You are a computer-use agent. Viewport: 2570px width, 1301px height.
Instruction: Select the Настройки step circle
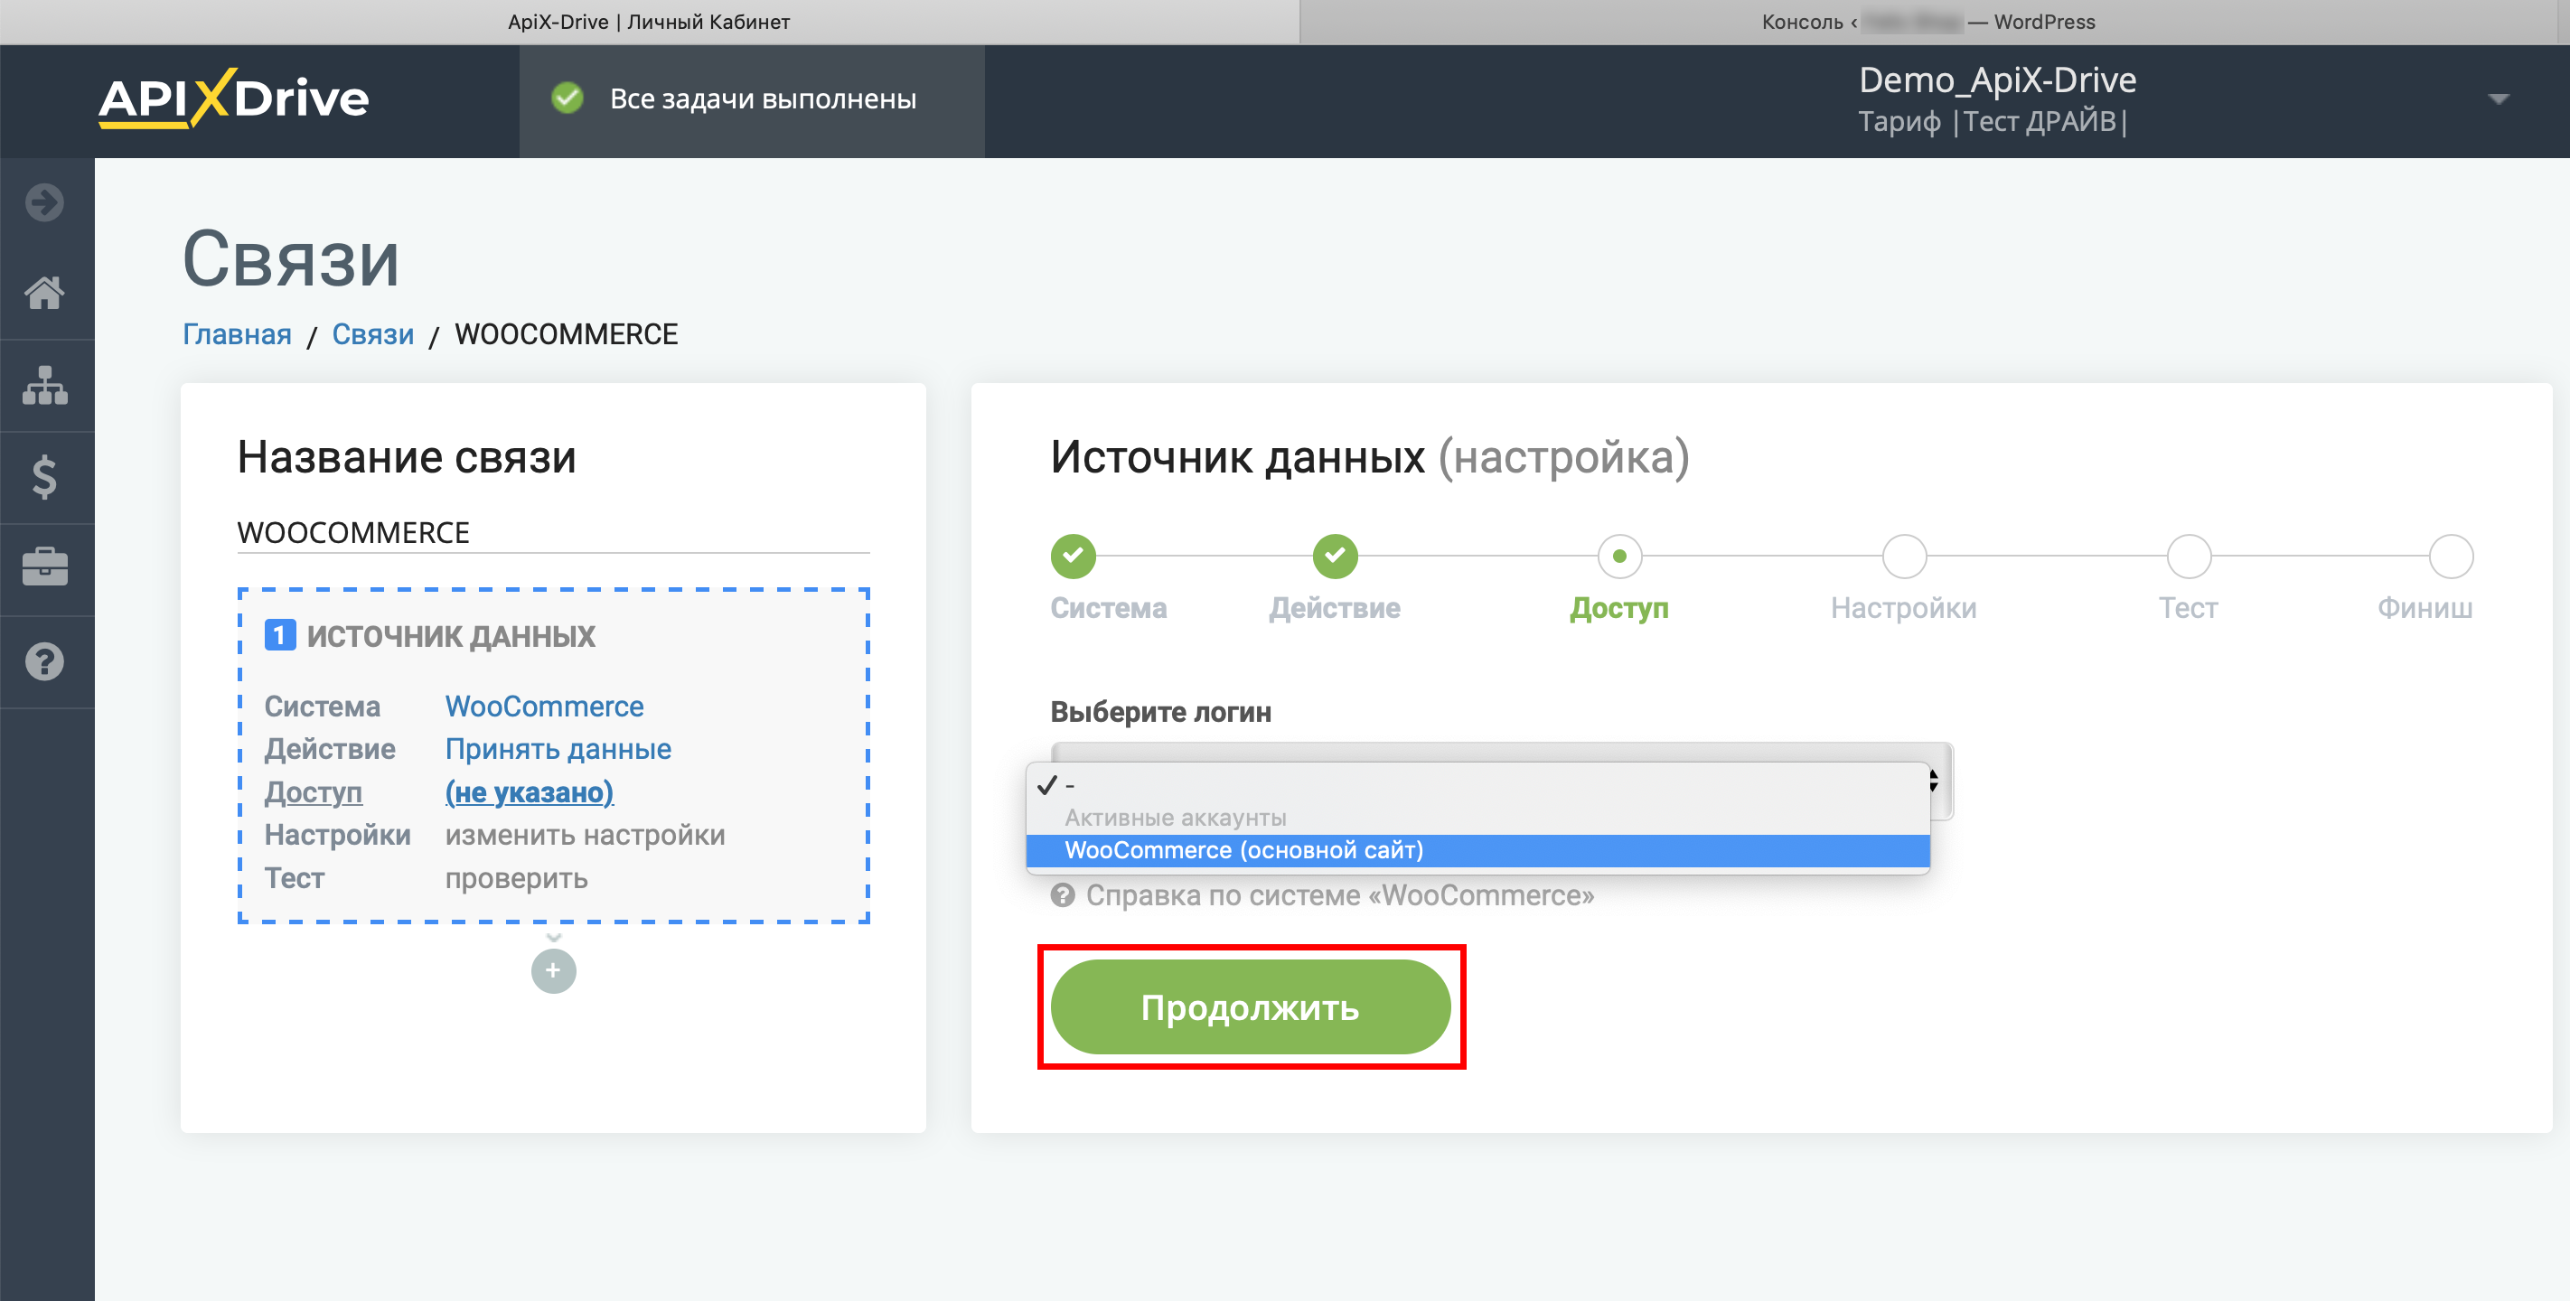[1904, 556]
